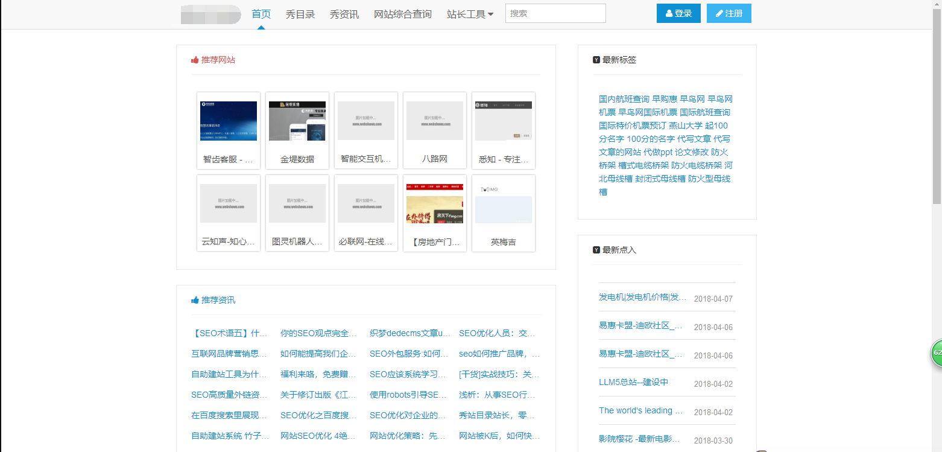This screenshot has width=942, height=452.
Task: Open article 【SEO术语五】什...
Action: coord(229,333)
